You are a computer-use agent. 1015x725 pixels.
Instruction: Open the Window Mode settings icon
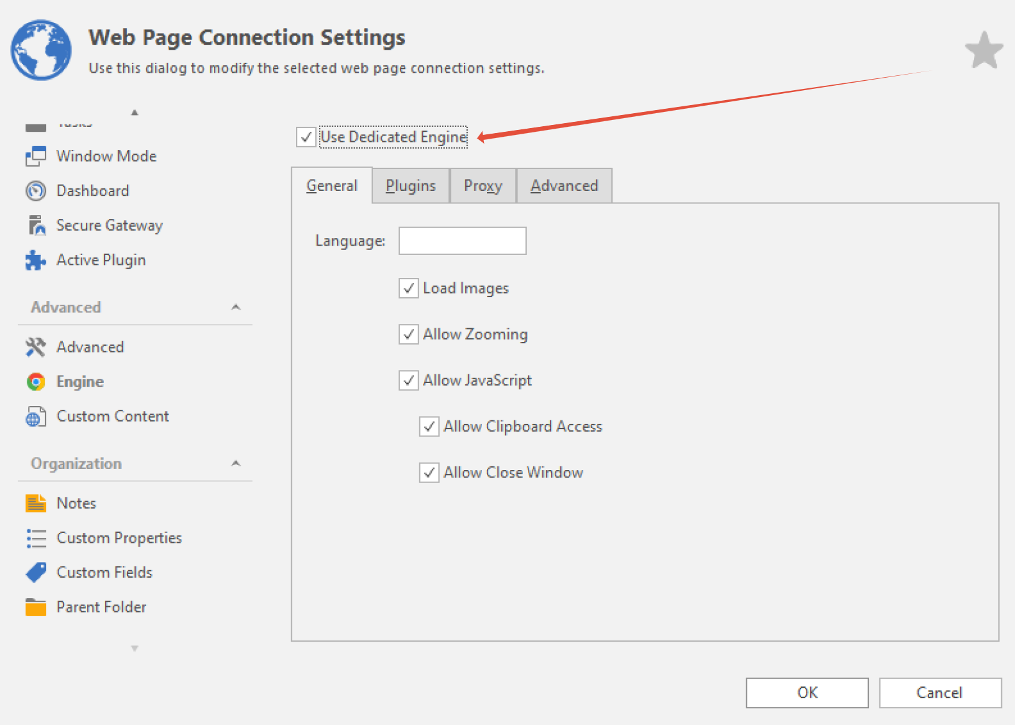tap(35, 156)
